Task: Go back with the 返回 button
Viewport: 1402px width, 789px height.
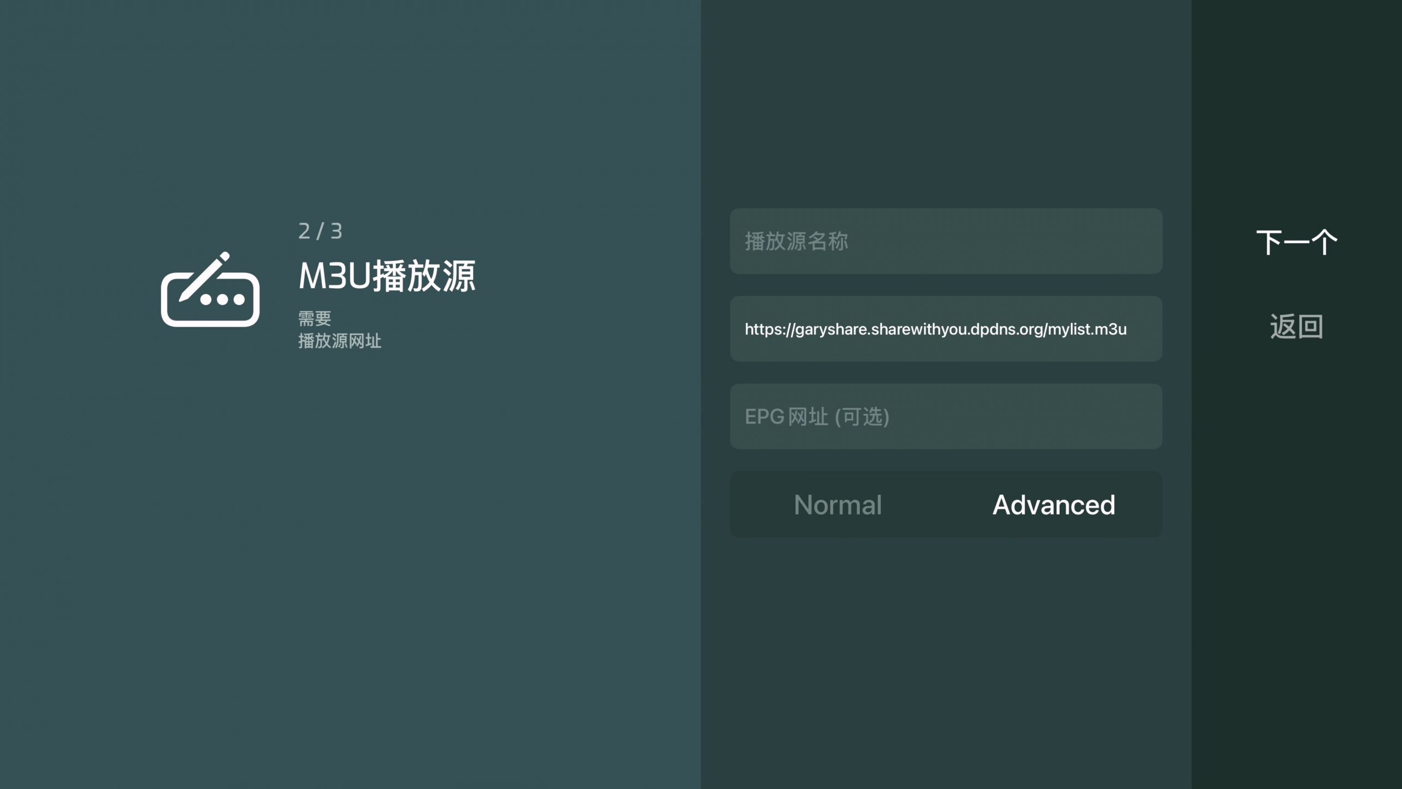Action: pos(1296,327)
